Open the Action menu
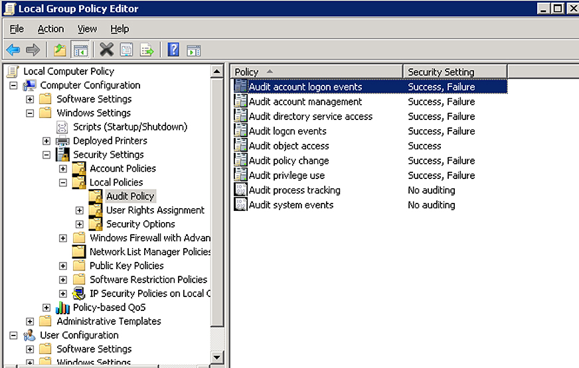 [x=50, y=29]
